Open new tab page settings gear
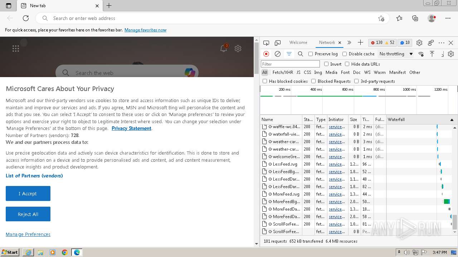The image size is (458, 257). pos(238,49)
